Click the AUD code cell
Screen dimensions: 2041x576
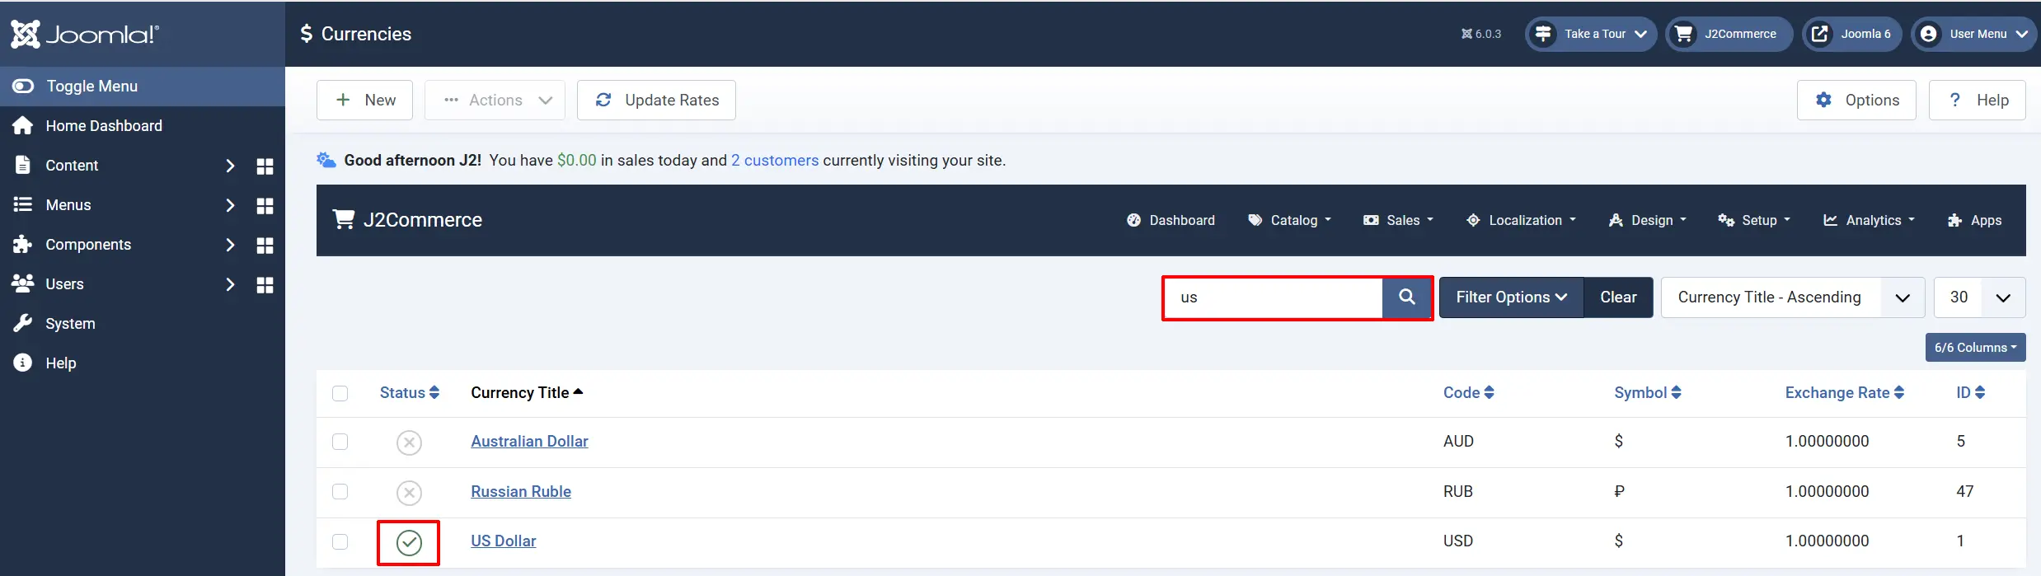(x=1457, y=442)
